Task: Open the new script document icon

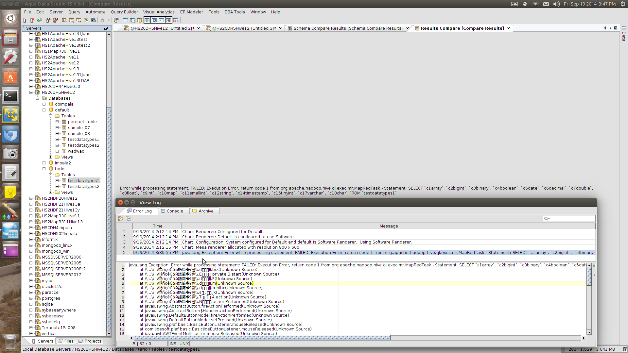Action: [102, 20]
